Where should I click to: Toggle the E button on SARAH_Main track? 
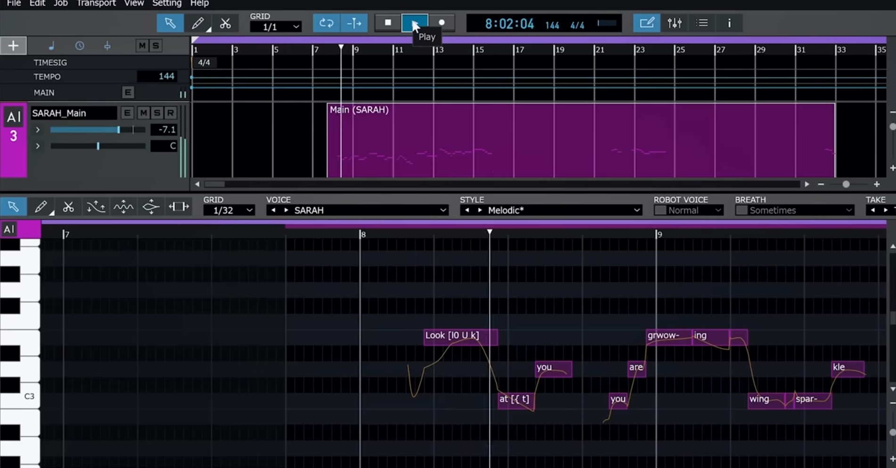pyautogui.click(x=127, y=113)
